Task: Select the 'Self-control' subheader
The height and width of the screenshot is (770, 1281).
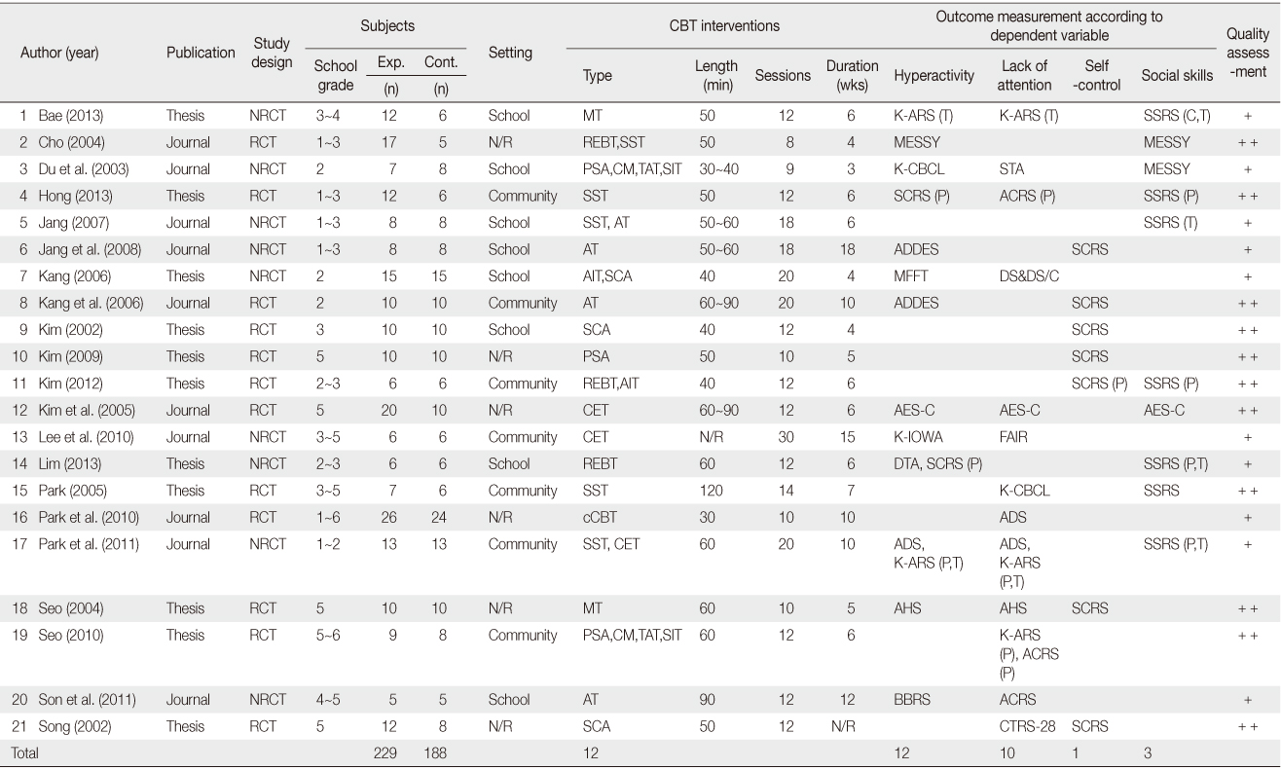Action: coord(1095,75)
